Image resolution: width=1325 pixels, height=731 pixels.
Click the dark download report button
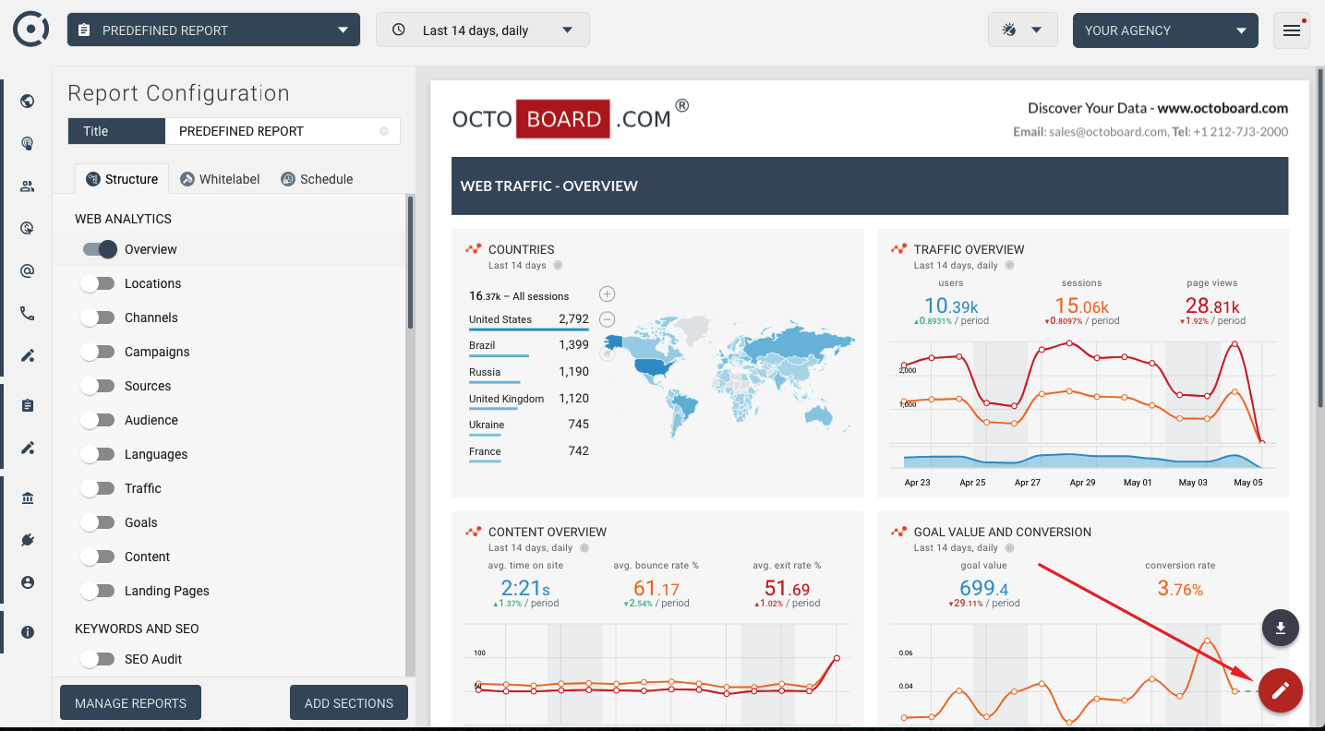1281,629
